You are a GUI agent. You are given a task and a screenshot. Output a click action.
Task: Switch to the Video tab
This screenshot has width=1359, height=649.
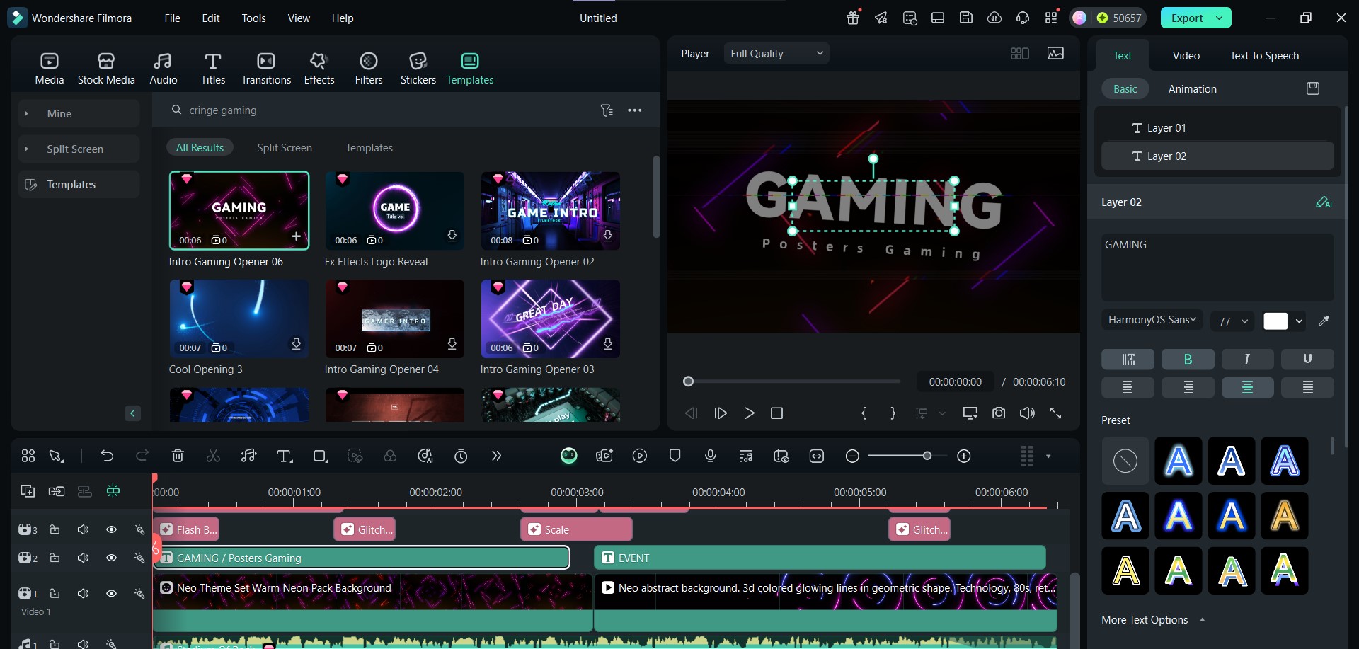point(1186,56)
